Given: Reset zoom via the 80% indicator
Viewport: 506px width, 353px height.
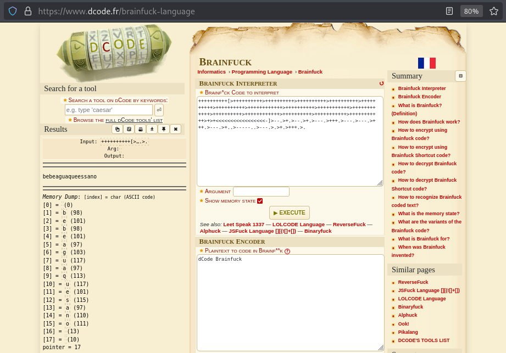Looking at the screenshot, I should point(471,12).
